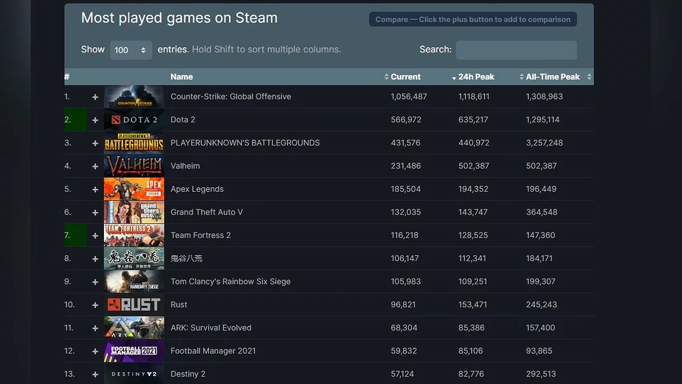Click plus icon next to Valheim
This screenshot has width=682, height=384.
click(95, 167)
